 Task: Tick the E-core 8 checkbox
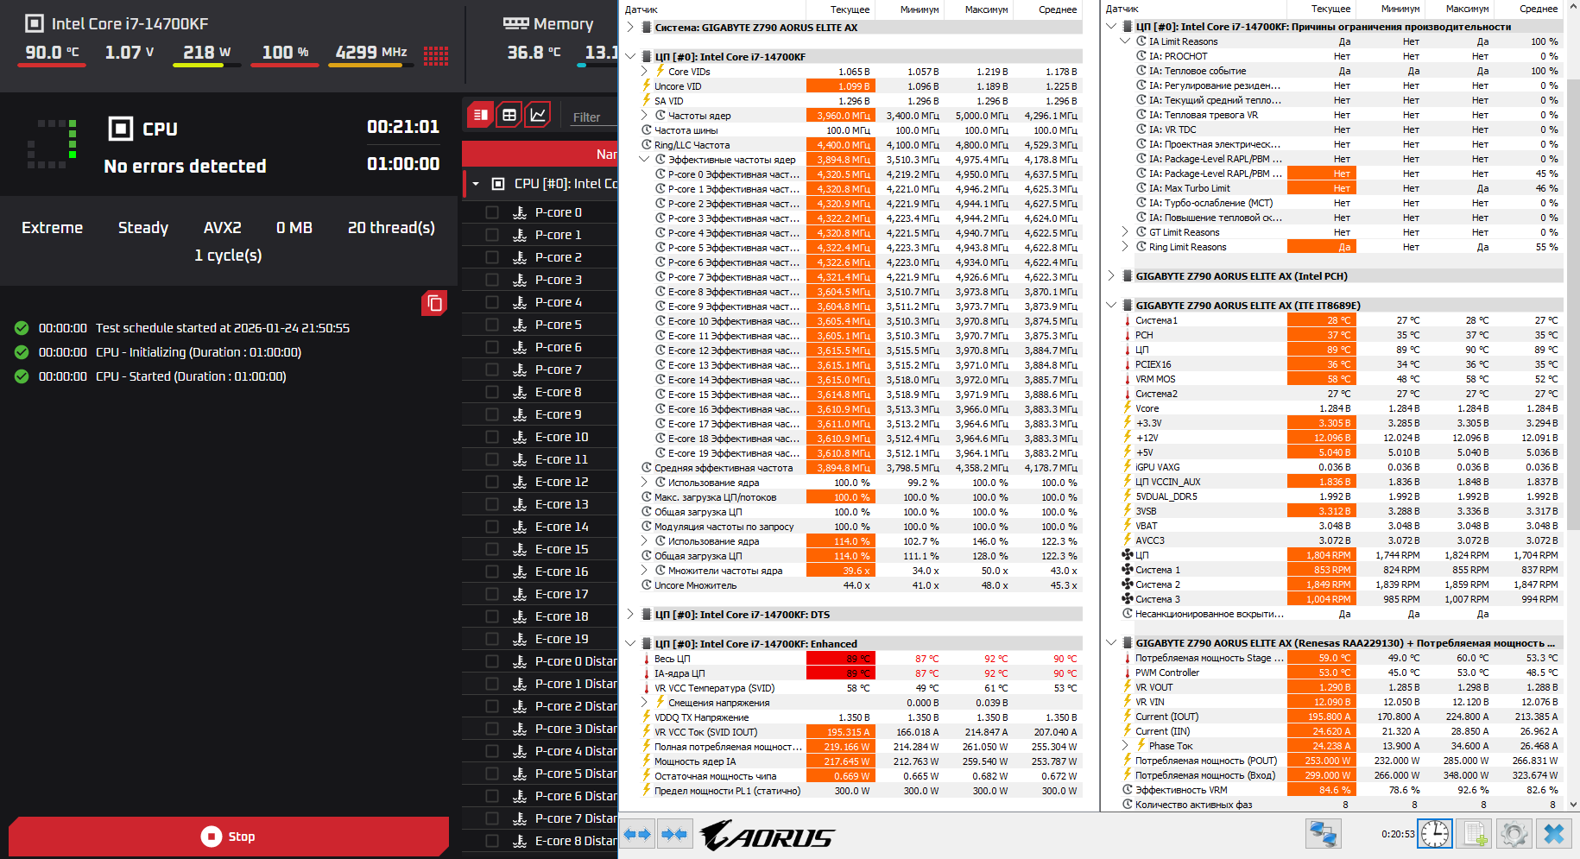coord(492,392)
